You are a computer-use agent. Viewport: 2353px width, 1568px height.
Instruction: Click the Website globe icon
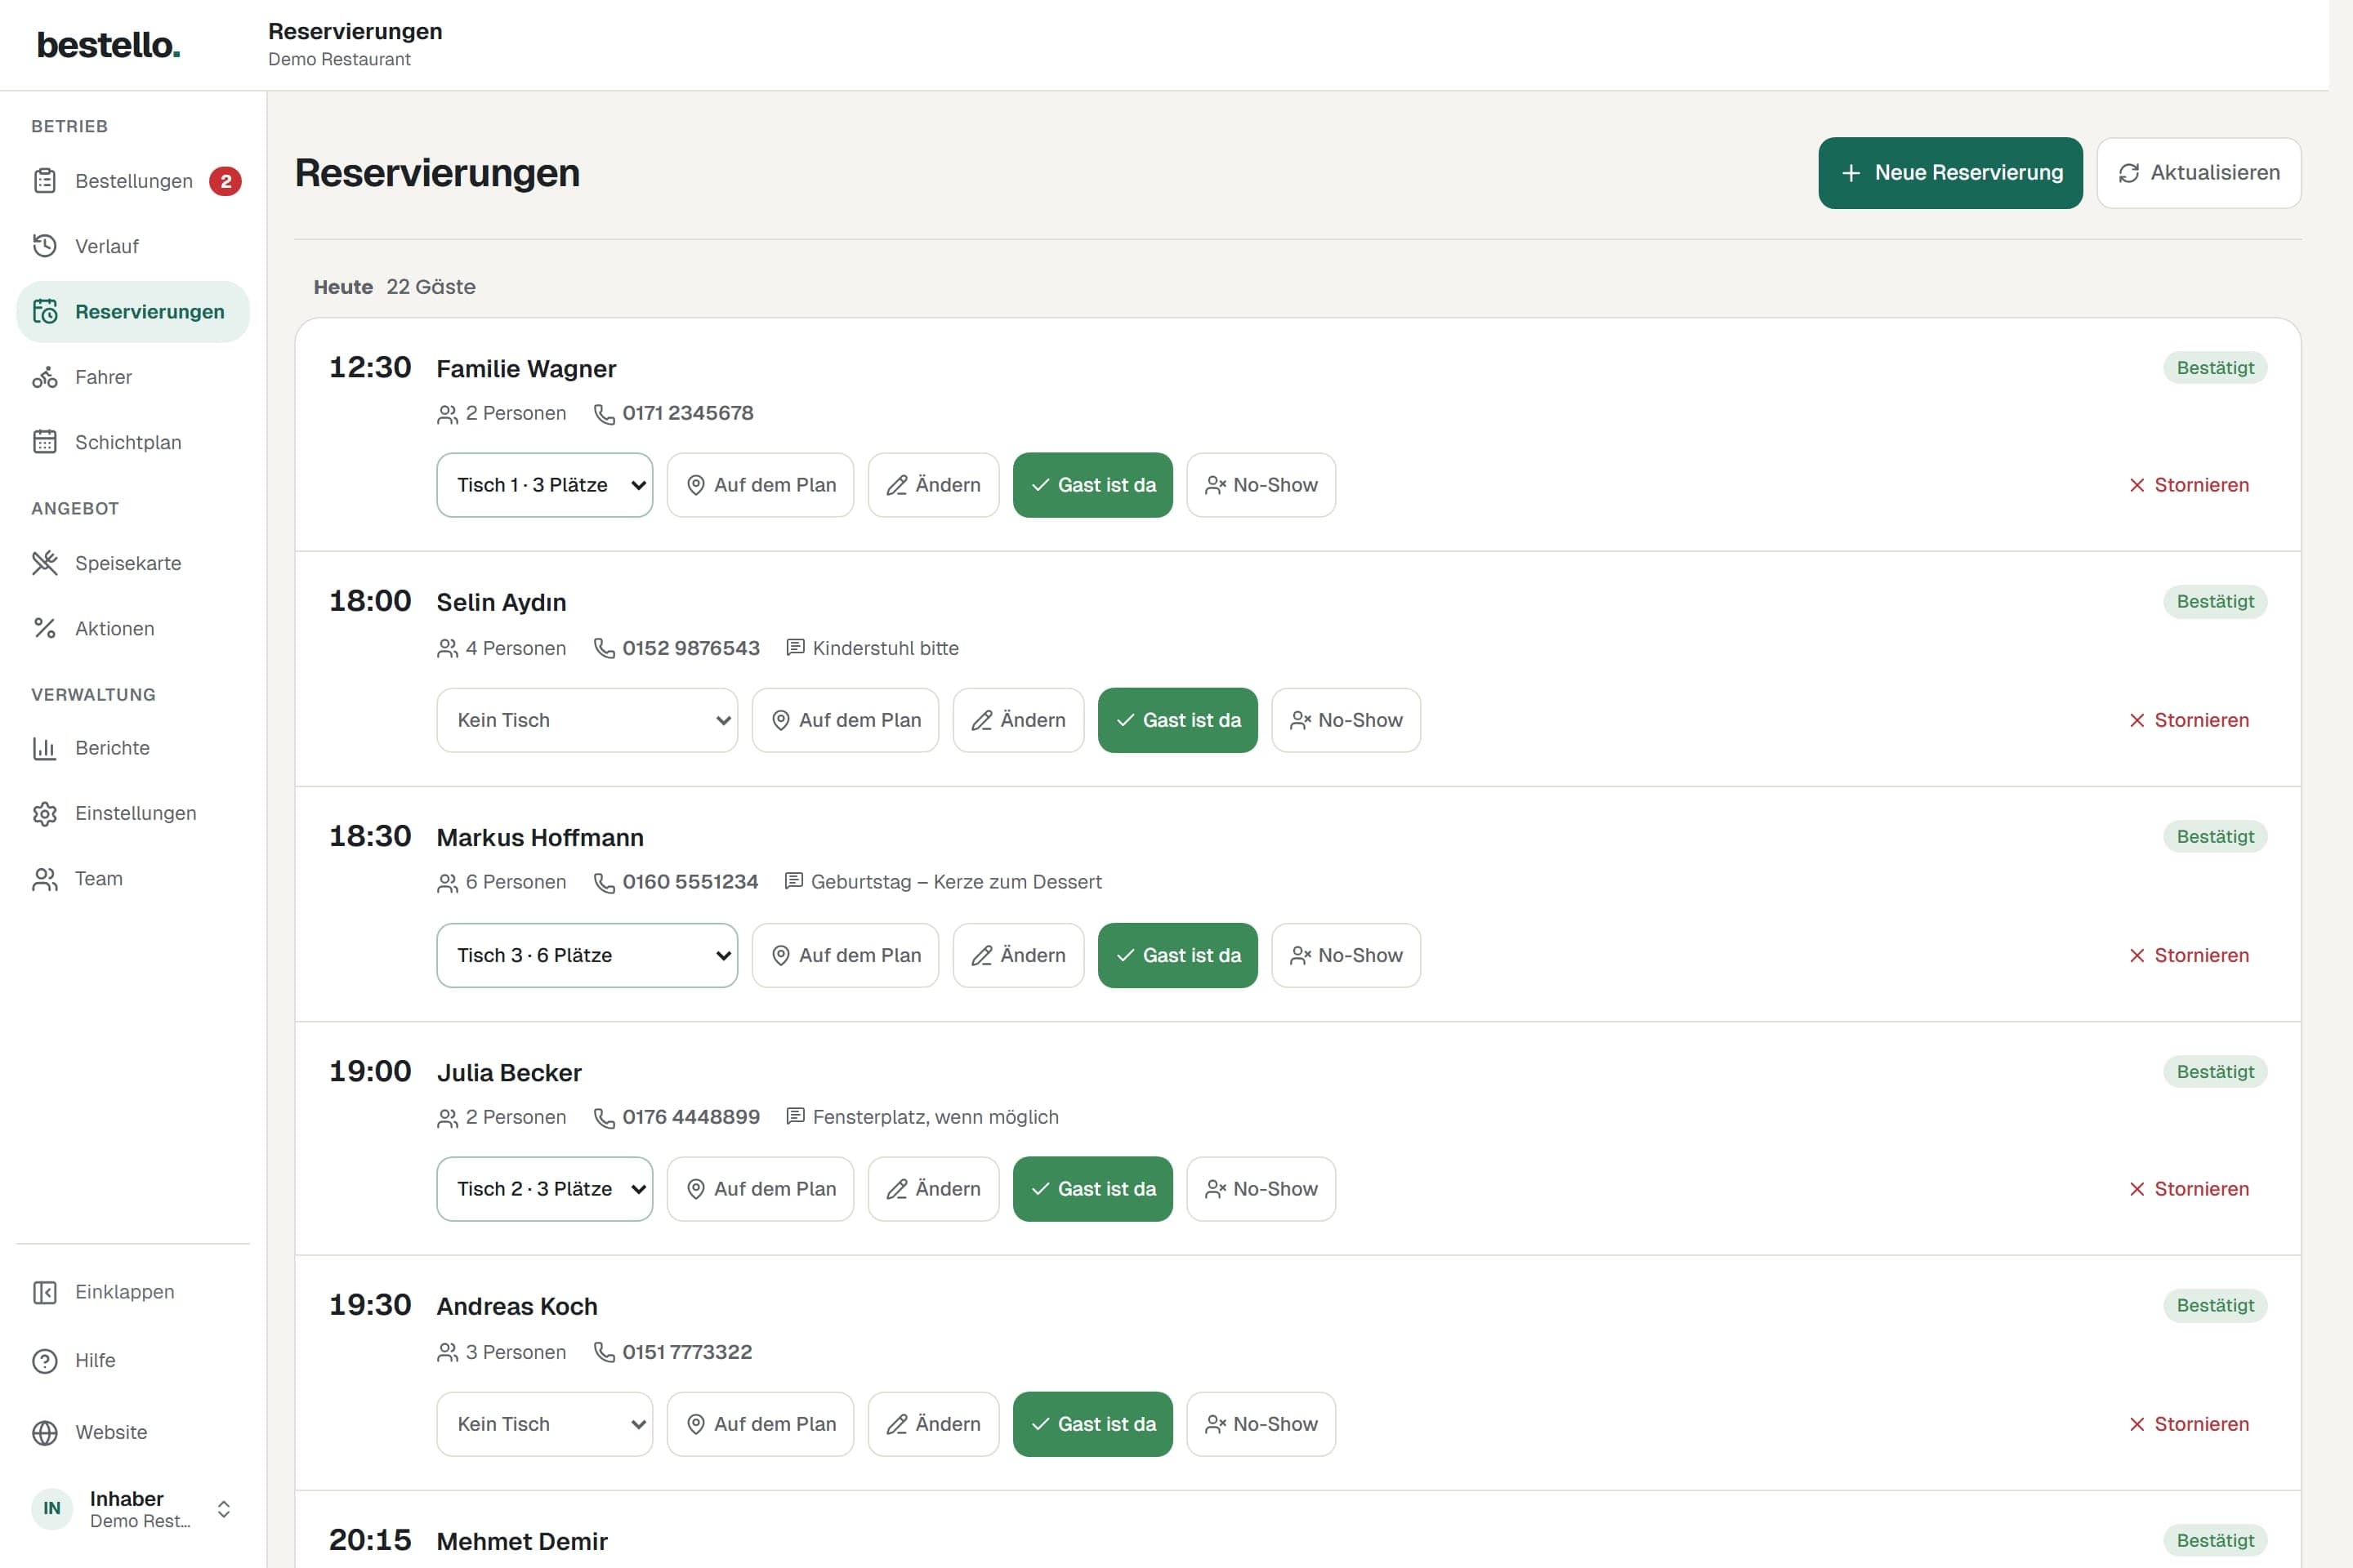(x=45, y=1432)
